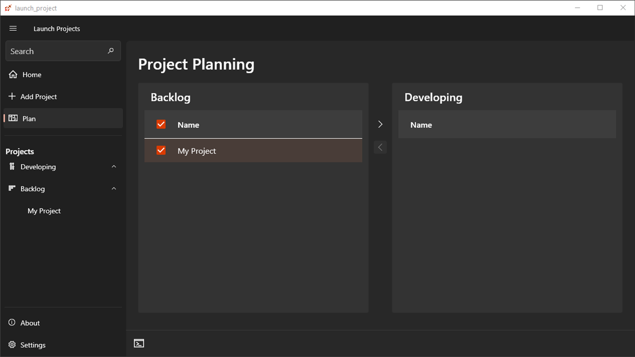This screenshot has height=357, width=635.
Task: Click the Home house icon
Action: (x=13, y=74)
